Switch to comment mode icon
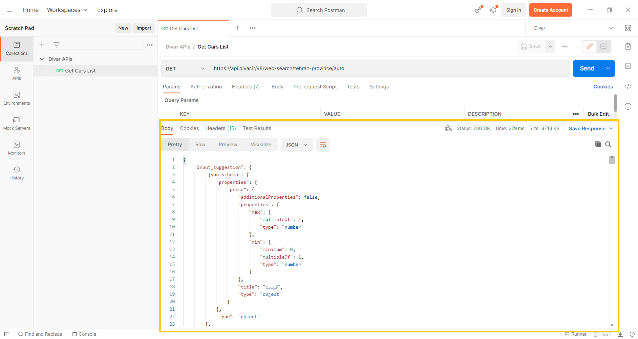This screenshot has height=339, width=638. (604, 47)
